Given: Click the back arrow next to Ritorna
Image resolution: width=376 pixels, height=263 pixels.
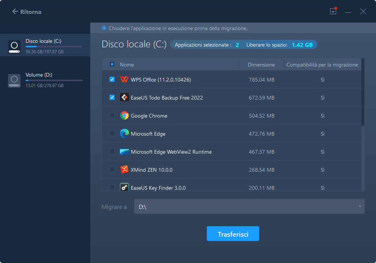Looking at the screenshot, I should pos(15,12).
